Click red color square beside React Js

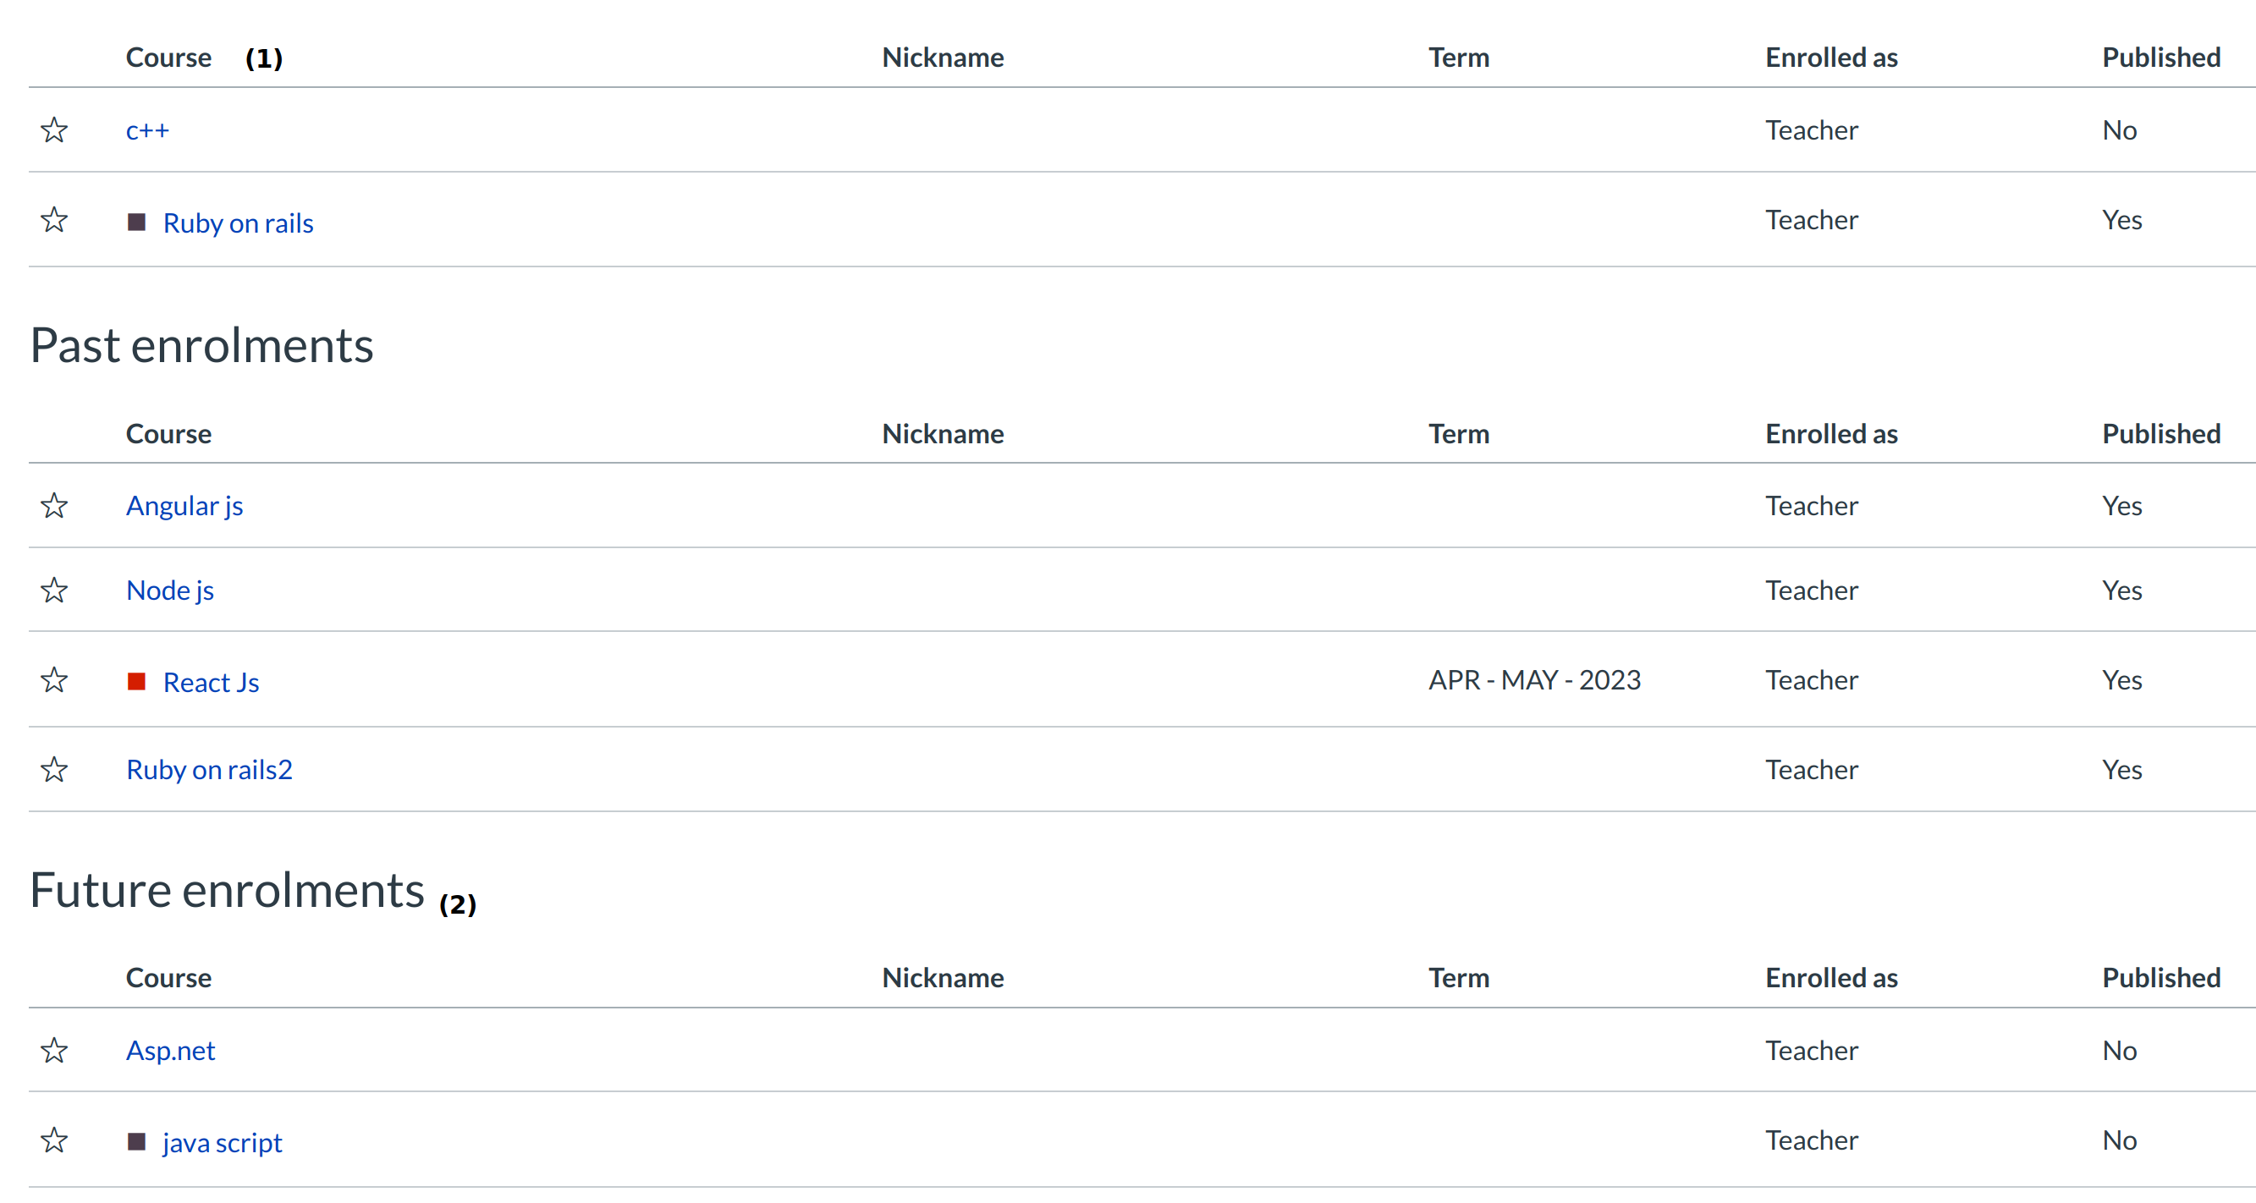click(136, 682)
